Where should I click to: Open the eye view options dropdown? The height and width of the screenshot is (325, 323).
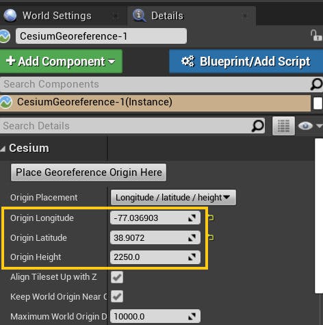click(x=310, y=126)
